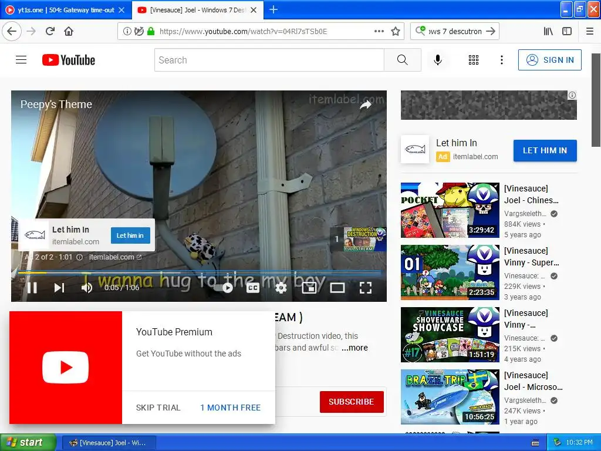Pause the video with the pause button
The width and height of the screenshot is (601, 451).
32,288
